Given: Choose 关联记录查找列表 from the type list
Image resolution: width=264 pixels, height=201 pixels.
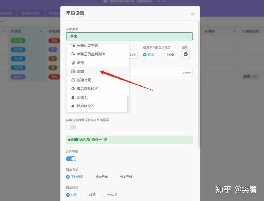Looking at the screenshot, I should click(x=98, y=54).
